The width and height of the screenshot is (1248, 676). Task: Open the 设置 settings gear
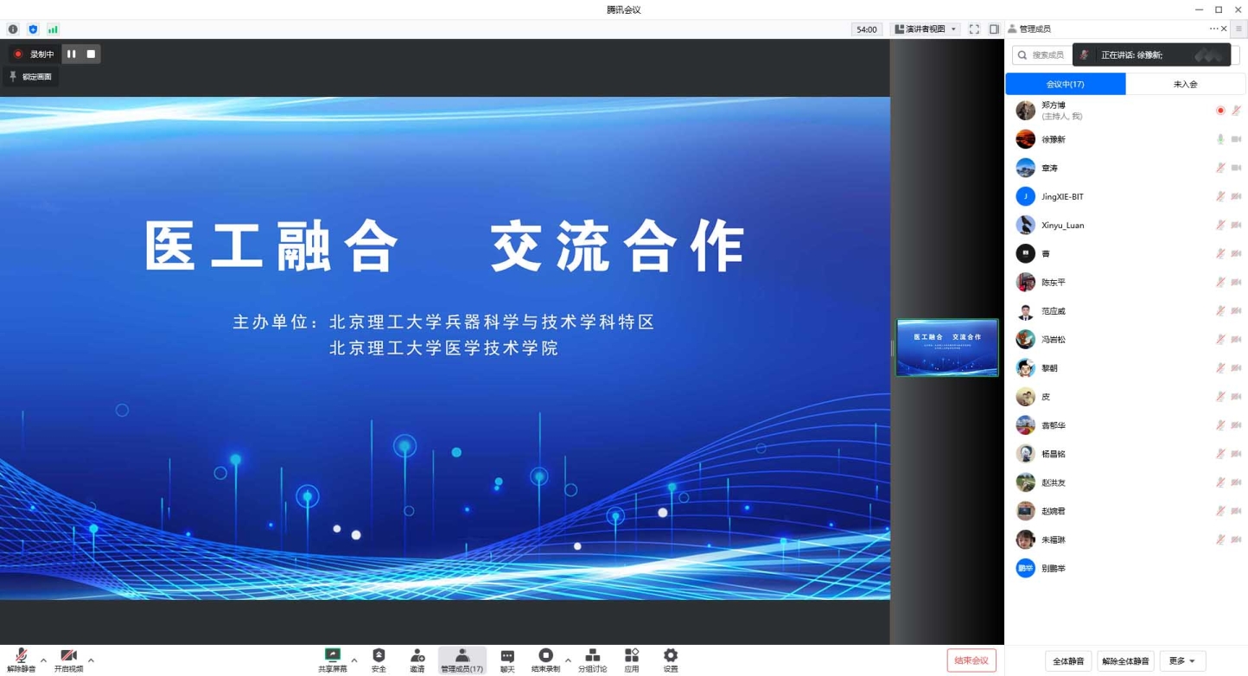pyautogui.click(x=671, y=660)
